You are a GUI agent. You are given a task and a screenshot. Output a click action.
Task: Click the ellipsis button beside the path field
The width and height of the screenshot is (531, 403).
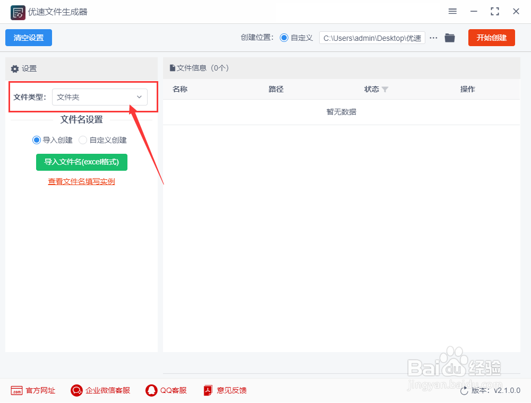tap(434, 38)
